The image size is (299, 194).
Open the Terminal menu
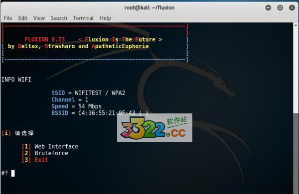[x=83, y=18]
